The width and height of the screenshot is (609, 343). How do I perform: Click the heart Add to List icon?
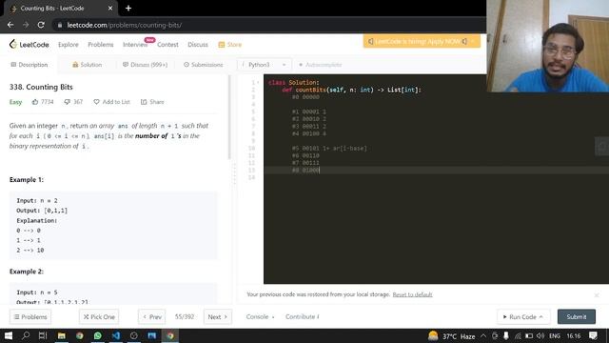(96, 102)
